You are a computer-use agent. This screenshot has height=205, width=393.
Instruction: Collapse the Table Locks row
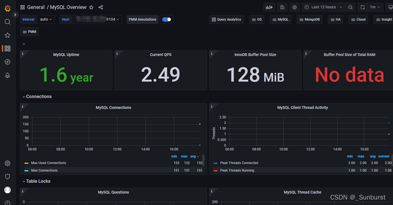(37, 181)
